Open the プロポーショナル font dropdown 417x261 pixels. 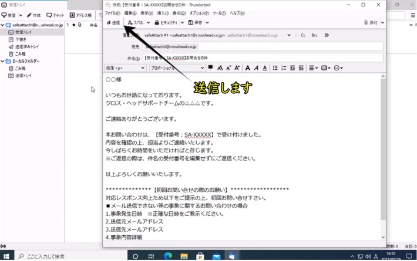click(177, 68)
